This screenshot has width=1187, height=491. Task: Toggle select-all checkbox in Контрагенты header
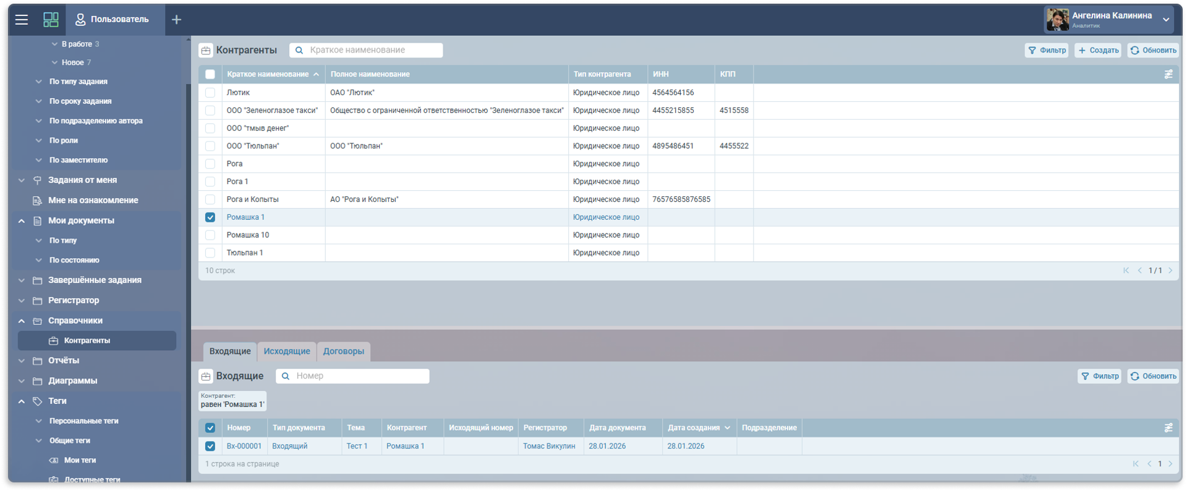point(210,74)
